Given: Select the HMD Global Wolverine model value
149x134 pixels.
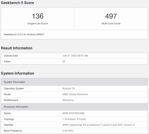Looking at the screenshot, I should [x=75, y=94].
